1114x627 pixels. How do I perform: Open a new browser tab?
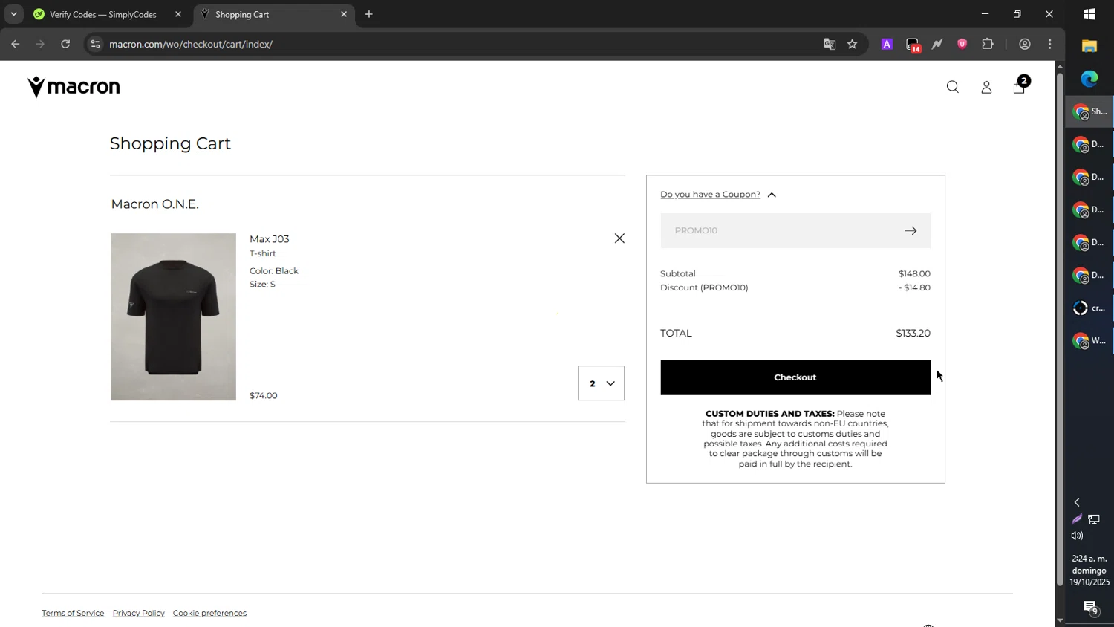[369, 14]
